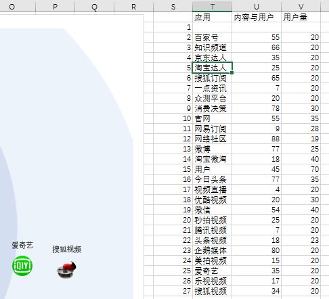Select column header R
This screenshot has height=299, width=329.
(134, 7)
